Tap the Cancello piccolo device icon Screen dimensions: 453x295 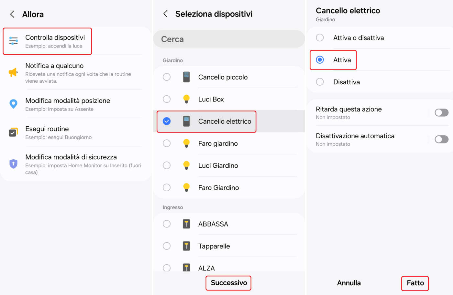[186, 77]
